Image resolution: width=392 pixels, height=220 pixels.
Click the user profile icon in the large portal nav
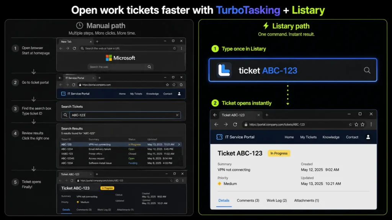click(368, 137)
